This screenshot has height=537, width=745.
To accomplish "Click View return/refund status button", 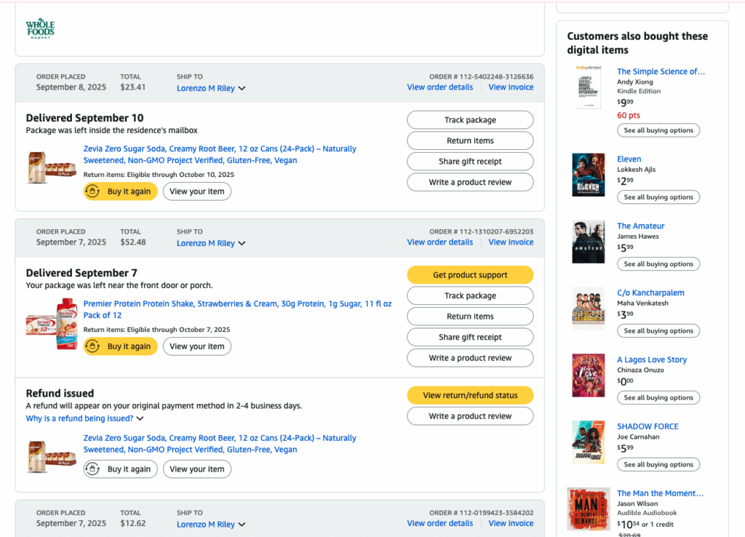I will pos(470,395).
